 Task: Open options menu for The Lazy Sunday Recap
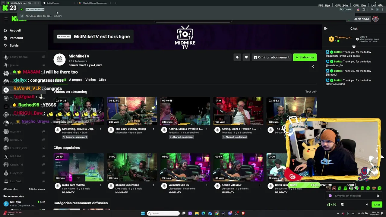153,129
